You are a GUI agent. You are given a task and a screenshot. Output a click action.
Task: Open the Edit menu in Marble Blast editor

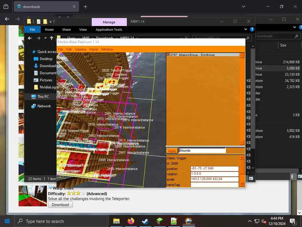click(69, 49)
